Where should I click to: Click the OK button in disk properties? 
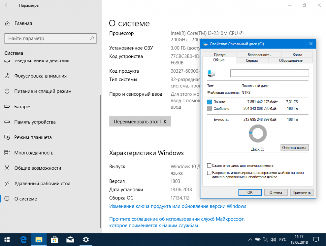click(x=250, y=192)
